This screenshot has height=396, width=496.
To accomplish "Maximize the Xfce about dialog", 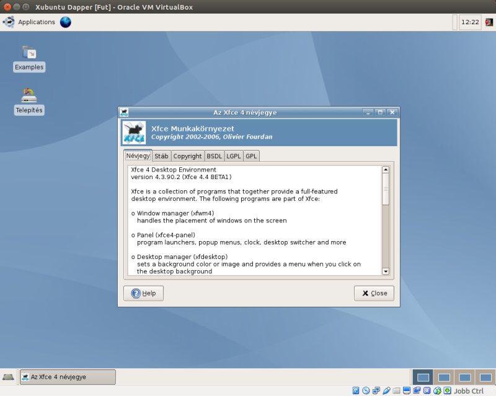I will point(380,113).
